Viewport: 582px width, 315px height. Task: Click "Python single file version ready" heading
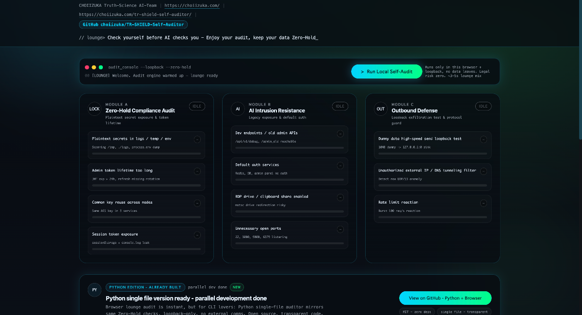tap(186, 298)
